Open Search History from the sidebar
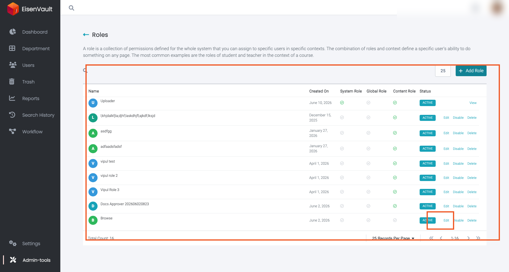This screenshot has height=272, width=509. coord(38,115)
